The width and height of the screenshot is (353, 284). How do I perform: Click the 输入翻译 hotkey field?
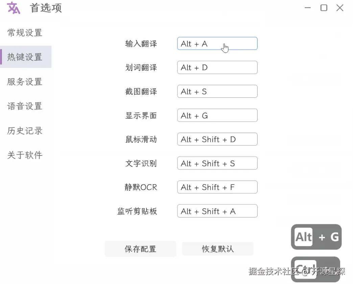coord(217,44)
